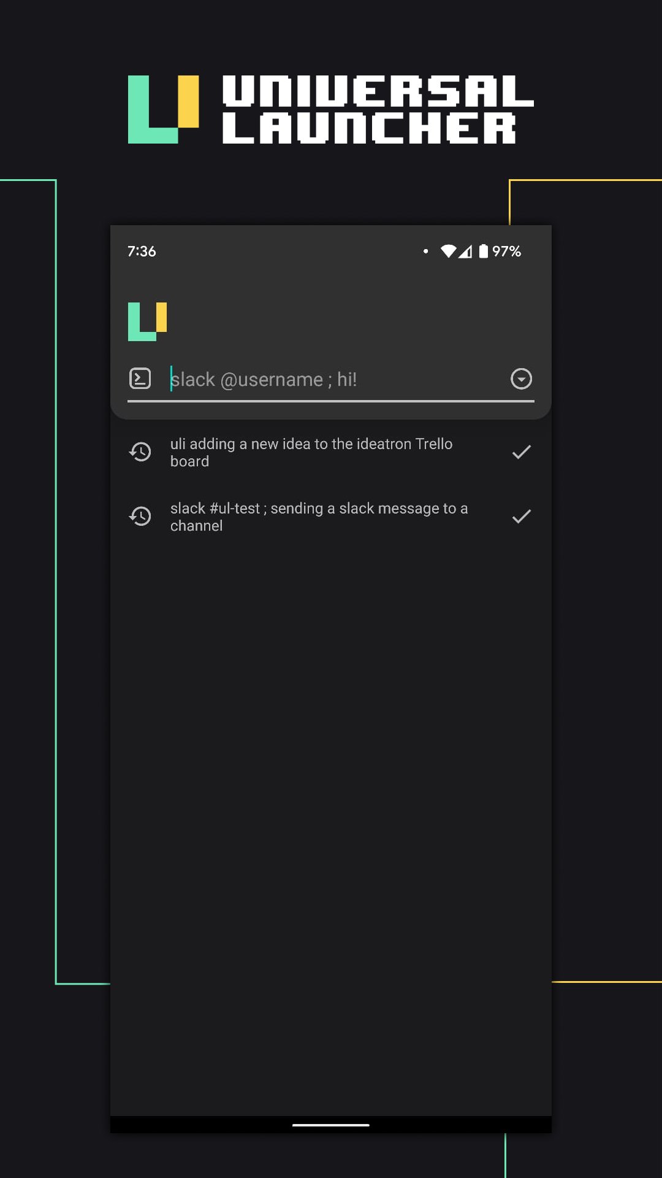Focus the 'slack @username ; hi!' command field
Image resolution: width=662 pixels, height=1178 pixels.
pos(331,380)
